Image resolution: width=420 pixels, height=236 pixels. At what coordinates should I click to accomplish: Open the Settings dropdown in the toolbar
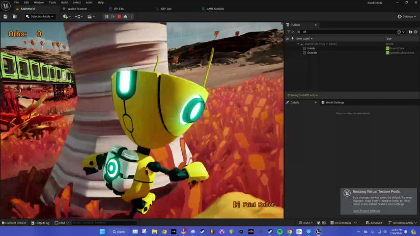point(407,17)
